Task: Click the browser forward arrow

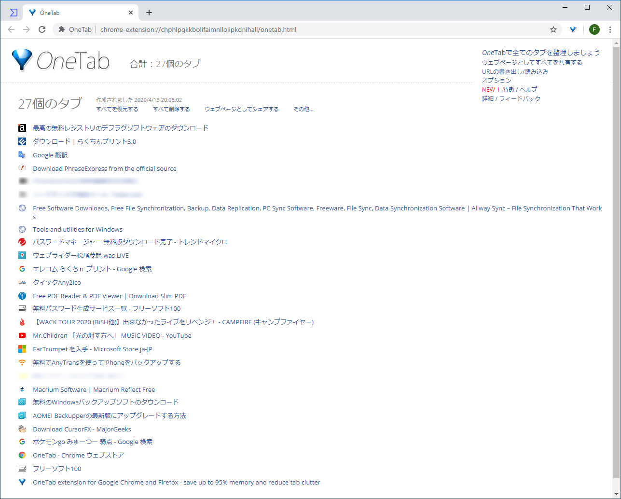Action: [x=27, y=29]
